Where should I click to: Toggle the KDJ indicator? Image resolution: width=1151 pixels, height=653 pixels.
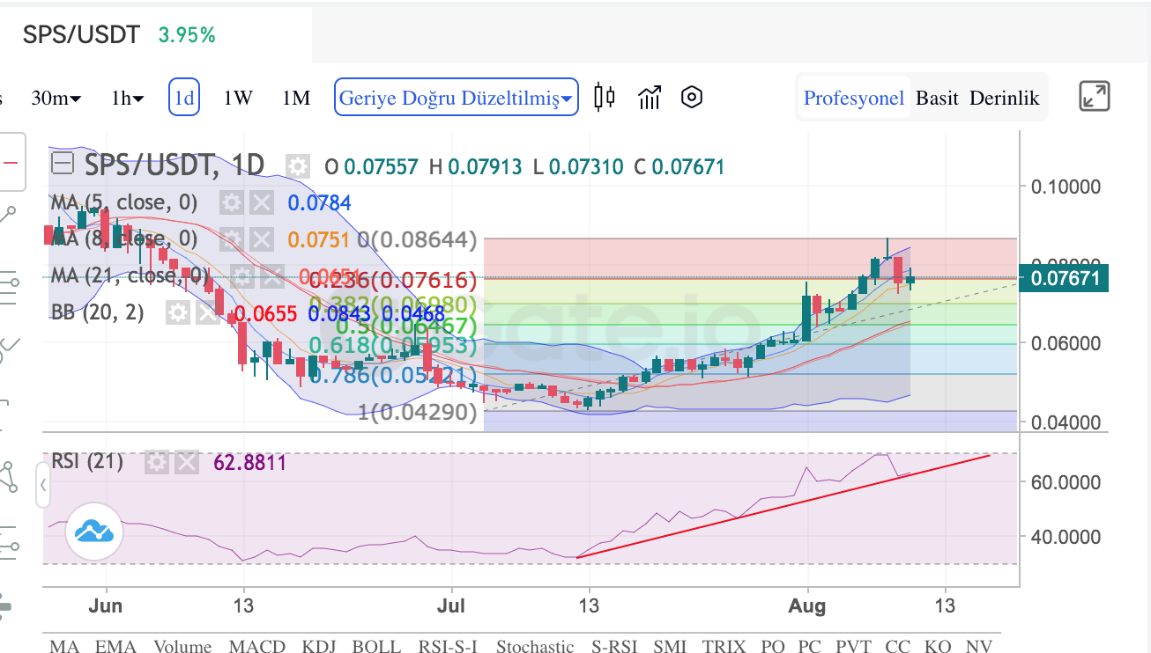[x=319, y=646]
